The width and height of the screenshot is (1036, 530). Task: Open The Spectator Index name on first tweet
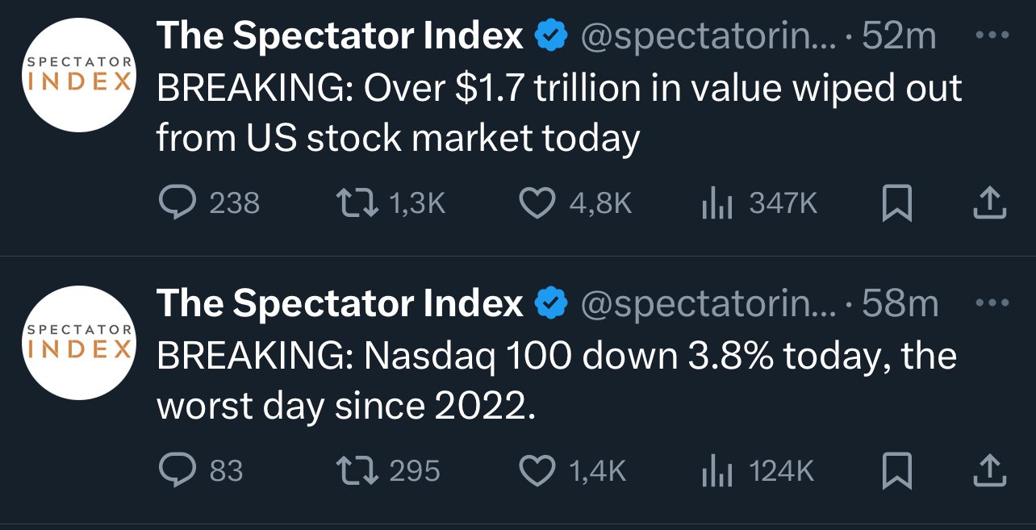click(340, 36)
